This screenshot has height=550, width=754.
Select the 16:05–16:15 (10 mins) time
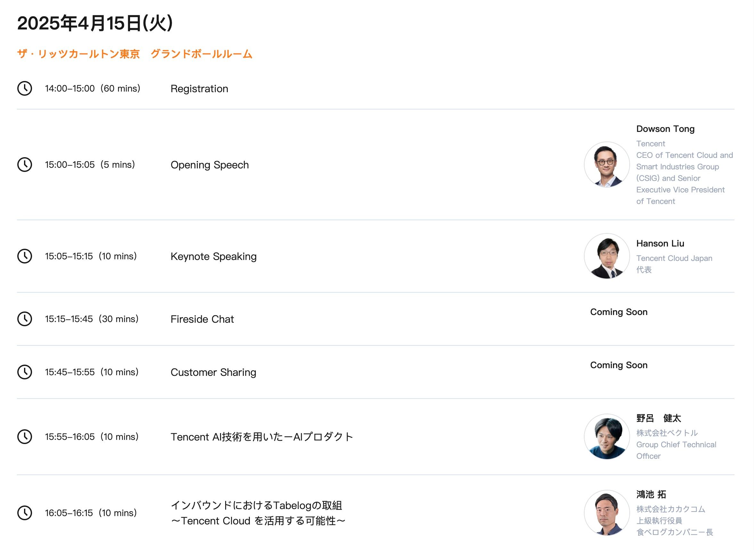click(91, 513)
